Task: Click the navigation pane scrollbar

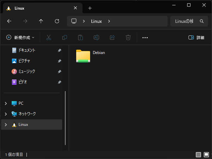Action: 65,118
